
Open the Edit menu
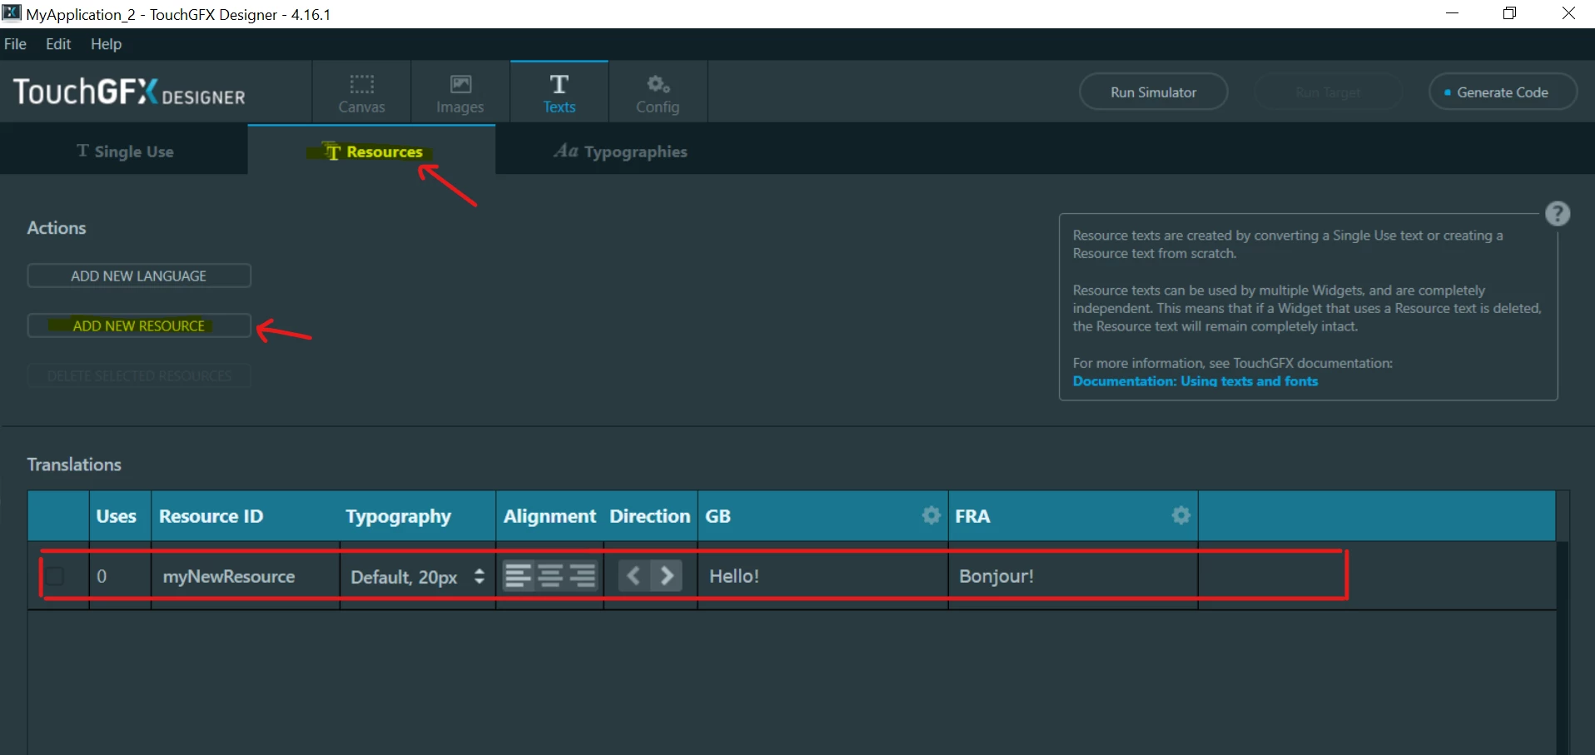(x=58, y=44)
